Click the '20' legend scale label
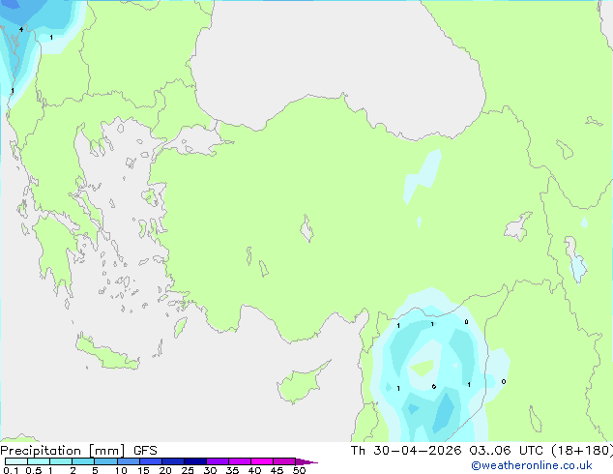This screenshot has width=613, height=474. pos(165,470)
